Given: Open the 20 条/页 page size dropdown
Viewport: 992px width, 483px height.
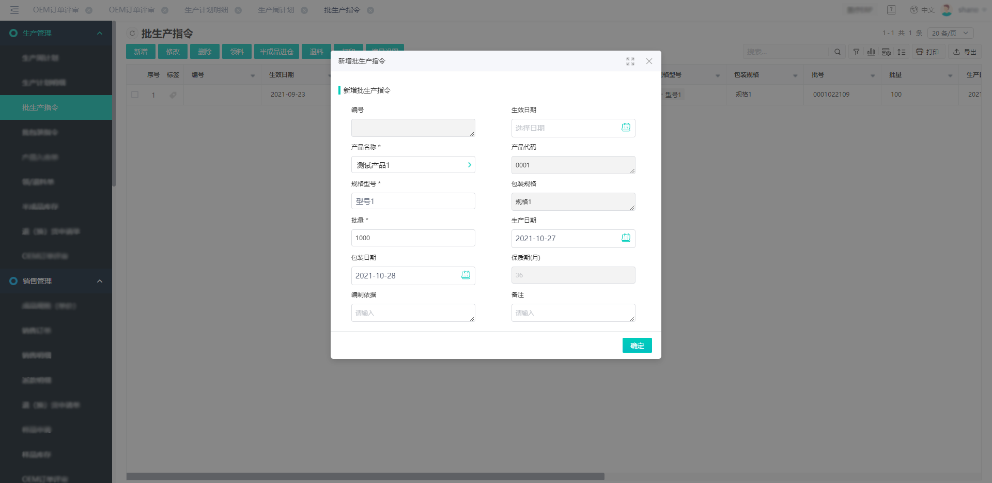Looking at the screenshot, I should coord(951,33).
